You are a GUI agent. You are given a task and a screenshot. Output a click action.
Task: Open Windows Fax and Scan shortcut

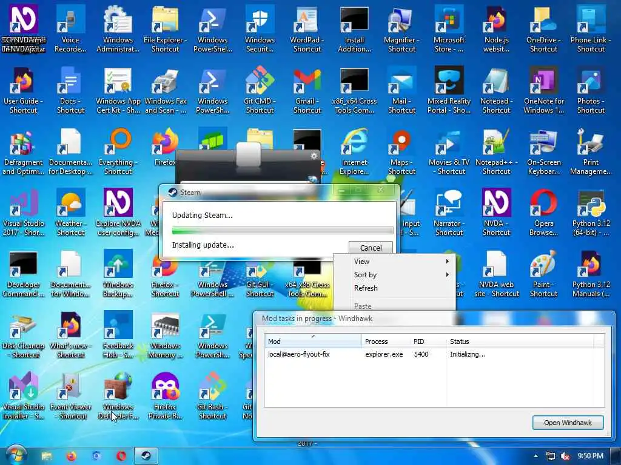tap(165, 90)
